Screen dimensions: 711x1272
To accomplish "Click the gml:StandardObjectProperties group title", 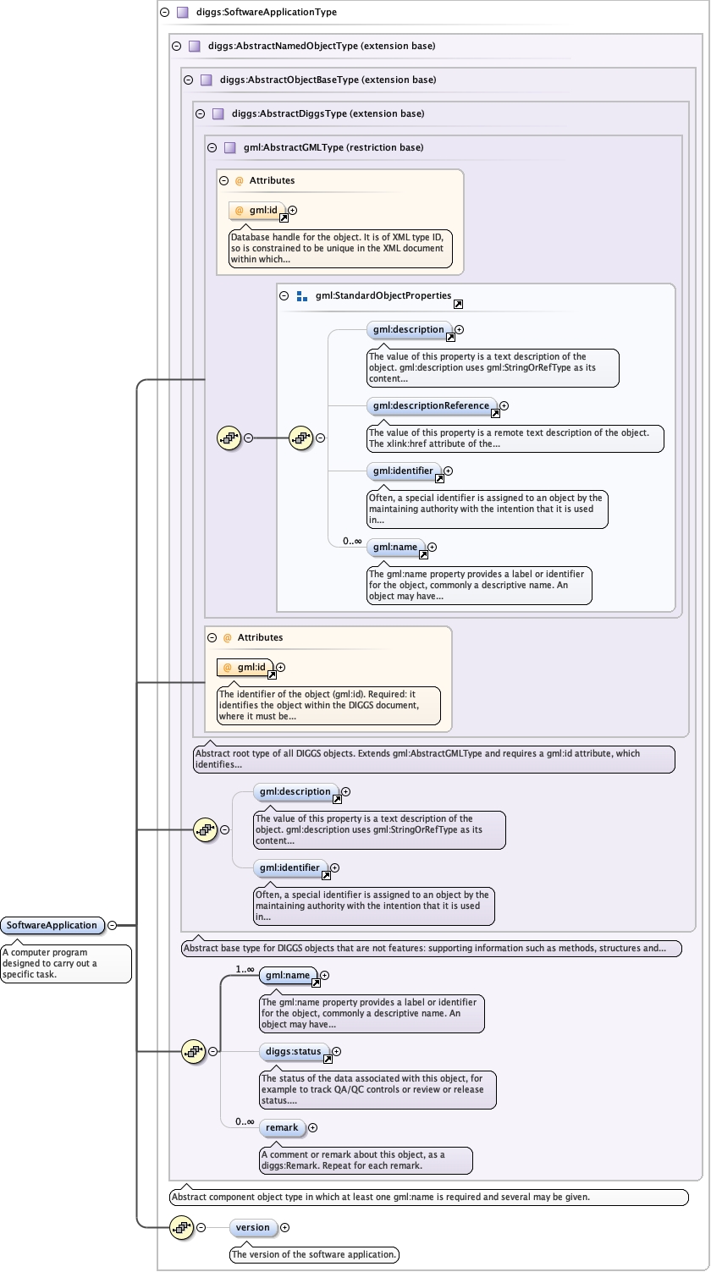I will [383, 296].
